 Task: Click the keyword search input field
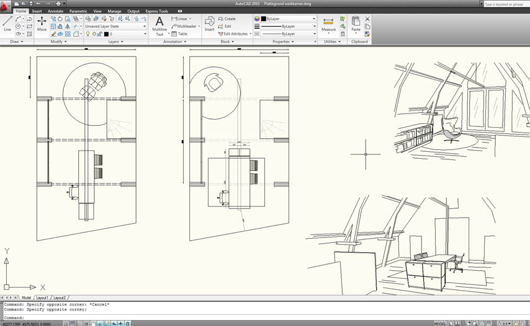click(x=506, y=4)
